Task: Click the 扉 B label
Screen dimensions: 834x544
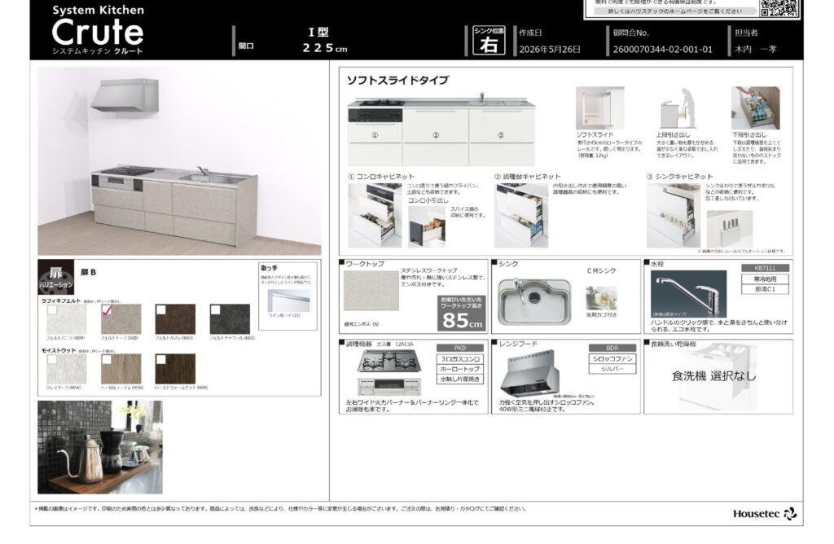Action: [x=88, y=272]
